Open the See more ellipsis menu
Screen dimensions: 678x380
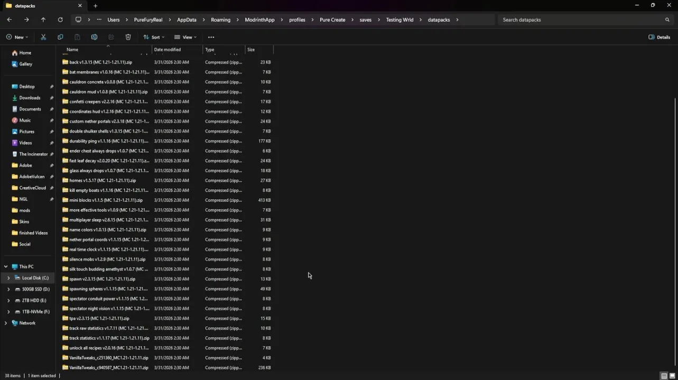(211, 37)
